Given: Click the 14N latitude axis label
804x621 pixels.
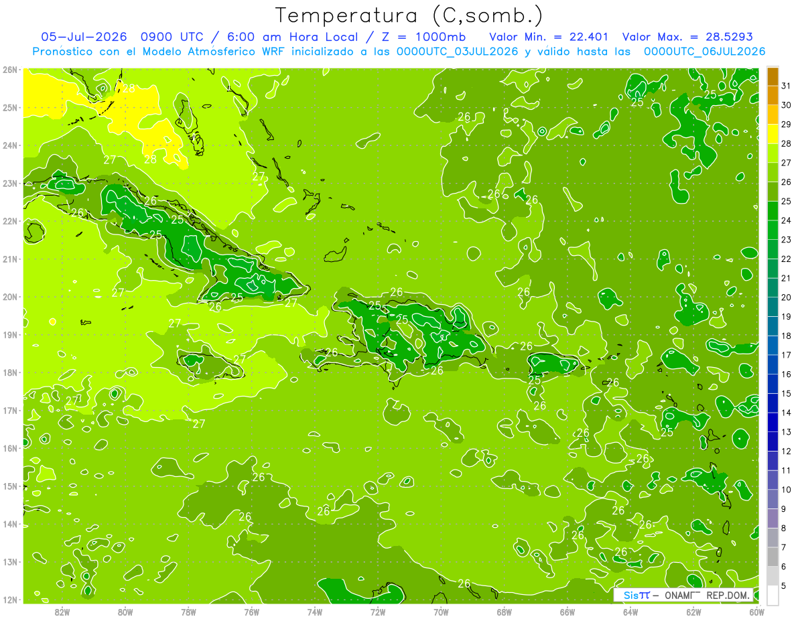Looking at the screenshot, I should point(9,524).
